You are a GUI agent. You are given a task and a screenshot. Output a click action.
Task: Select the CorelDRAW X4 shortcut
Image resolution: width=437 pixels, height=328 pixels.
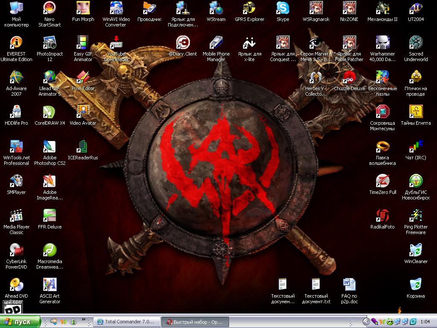50,112
